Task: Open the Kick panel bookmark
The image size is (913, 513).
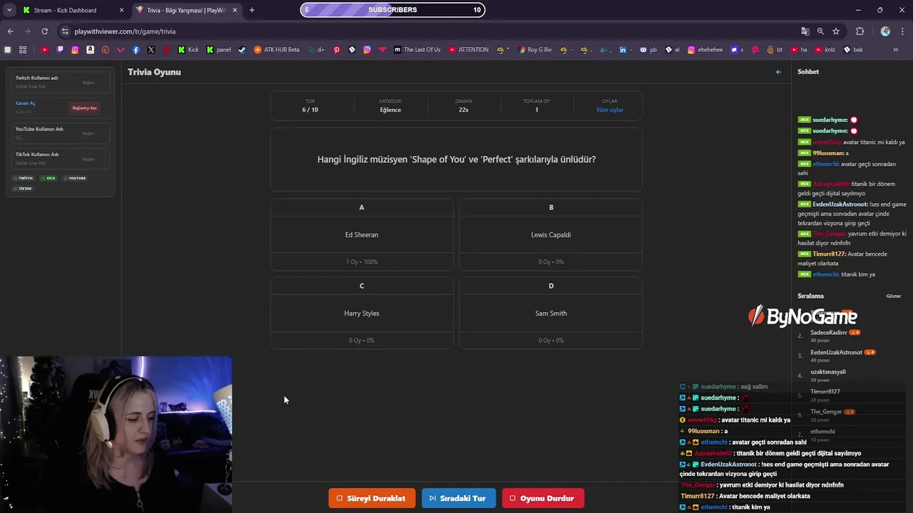Action: click(x=219, y=50)
